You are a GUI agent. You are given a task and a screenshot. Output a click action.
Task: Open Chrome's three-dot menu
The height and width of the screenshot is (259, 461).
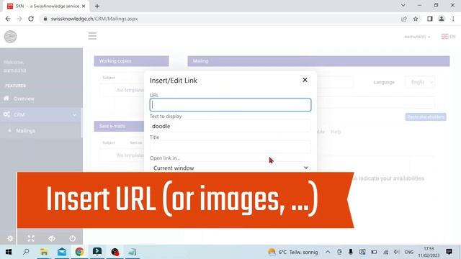coord(453,19)
